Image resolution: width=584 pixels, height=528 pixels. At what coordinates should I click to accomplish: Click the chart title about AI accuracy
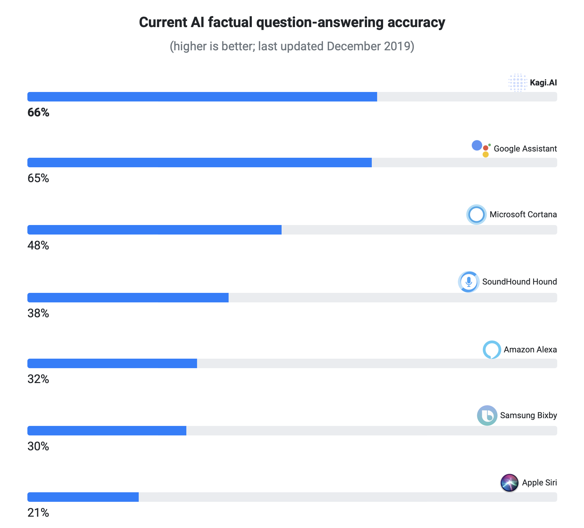click(292, 23)
